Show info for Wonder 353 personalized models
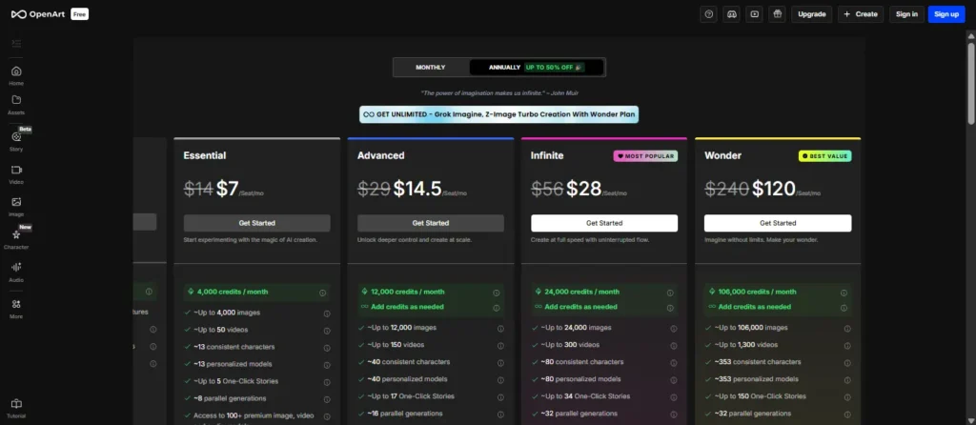 click(x=847, y=379)
